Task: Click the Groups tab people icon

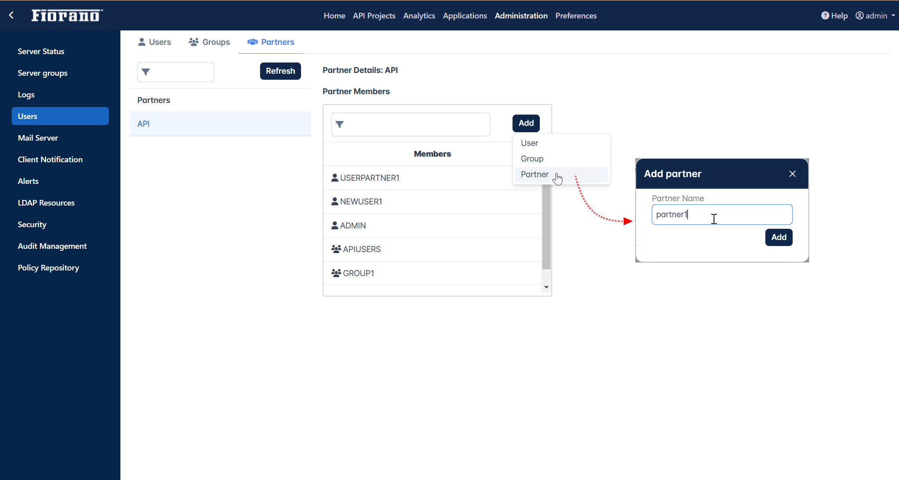Action: pos(194,42)
